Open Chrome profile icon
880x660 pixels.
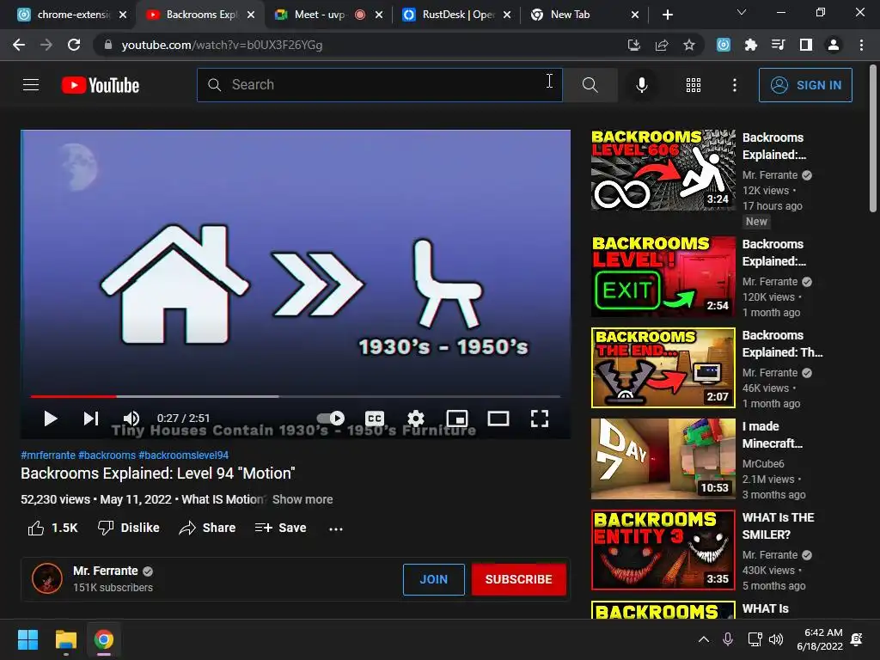[x=834, y=45]
